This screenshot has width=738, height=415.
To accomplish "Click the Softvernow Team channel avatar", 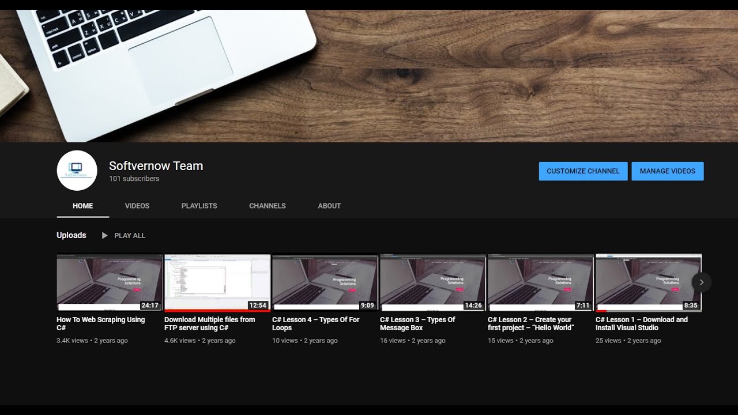I will point(77,171).
